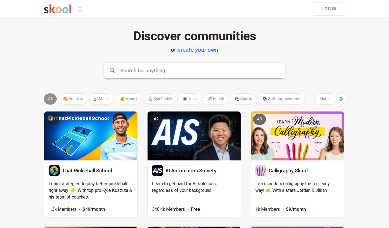Select the Tech category filter
Image resolution: width=389 pixels, height=228 pixels.
(x=189, y=99)
